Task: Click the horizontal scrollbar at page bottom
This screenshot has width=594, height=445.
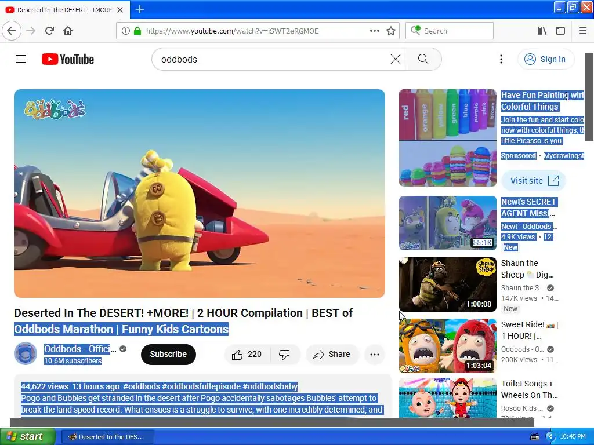Action: tap(272, 422)
